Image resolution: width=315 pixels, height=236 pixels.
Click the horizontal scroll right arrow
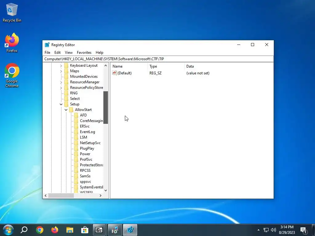(101, 195)
